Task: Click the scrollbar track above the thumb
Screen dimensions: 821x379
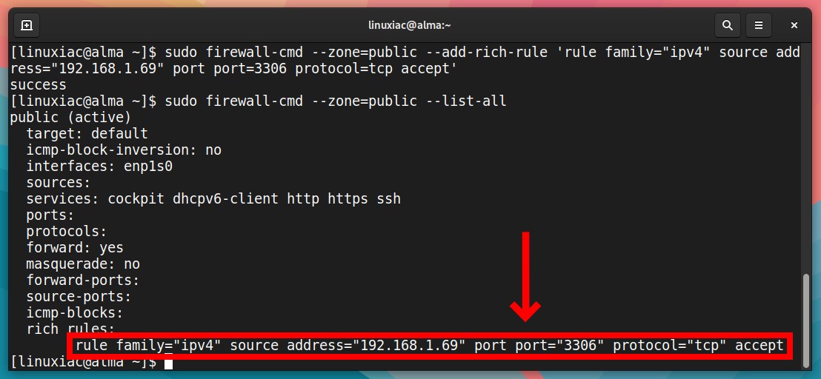Action: pyautogui.click(x=806, y=157)
